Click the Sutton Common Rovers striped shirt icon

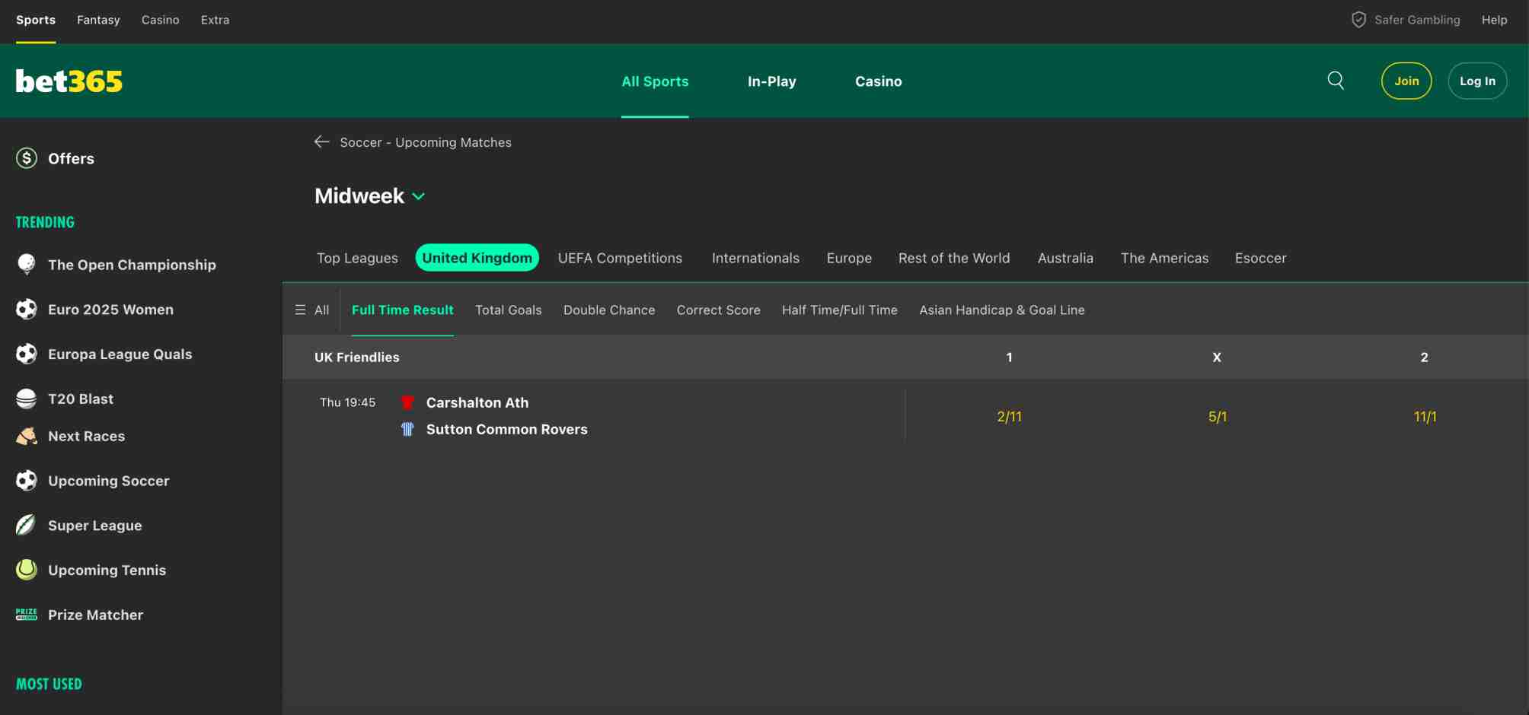pos(407,429)
